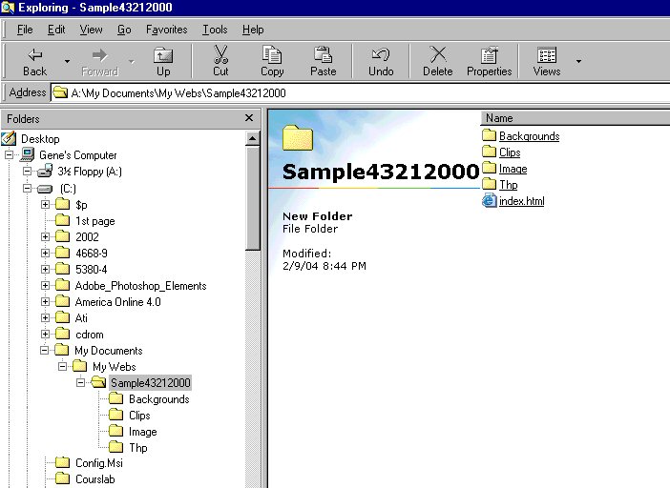This screenshot has height=488, width=670.
Task: Click the Paste clipboard icon
Action: (323, 54)
